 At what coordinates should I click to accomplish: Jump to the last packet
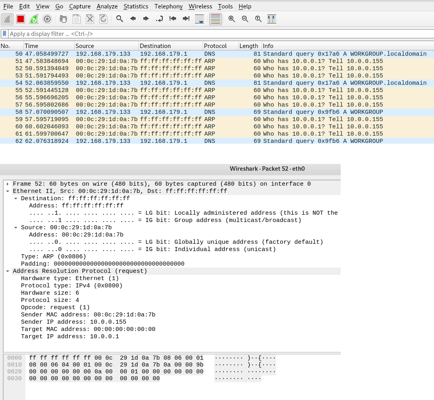coord(186,19)
